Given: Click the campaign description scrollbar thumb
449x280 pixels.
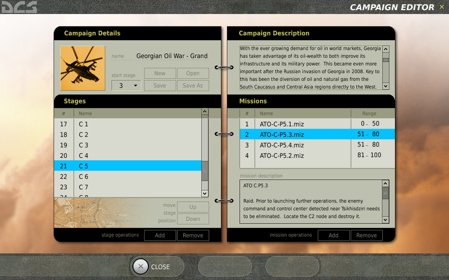Looking at the screenshot, I should [386, 60].
